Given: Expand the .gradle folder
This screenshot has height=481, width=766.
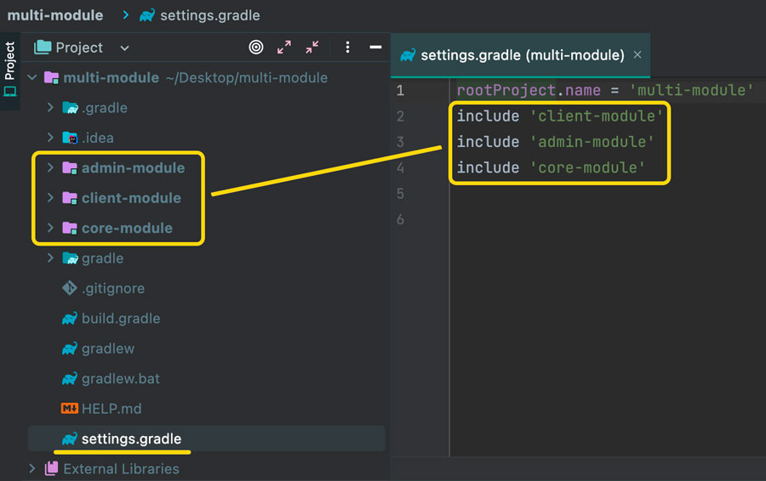Looking at the screenshot, I should (x=50, y=107).
